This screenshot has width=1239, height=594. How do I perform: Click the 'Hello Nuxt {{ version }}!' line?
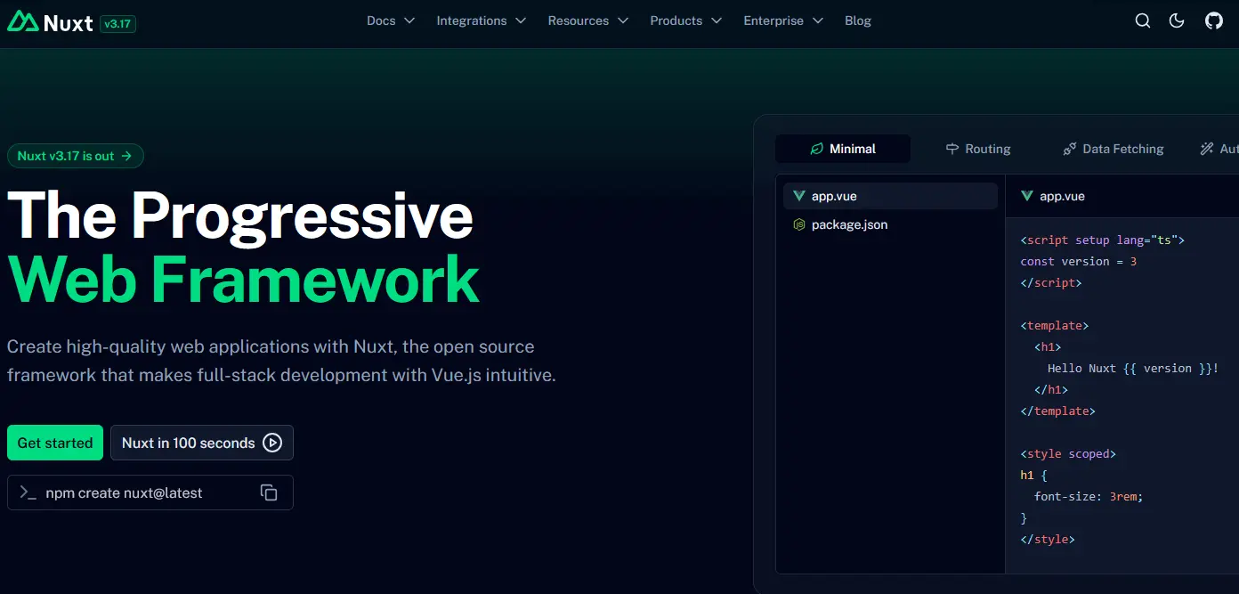[x=1133, y=368]
